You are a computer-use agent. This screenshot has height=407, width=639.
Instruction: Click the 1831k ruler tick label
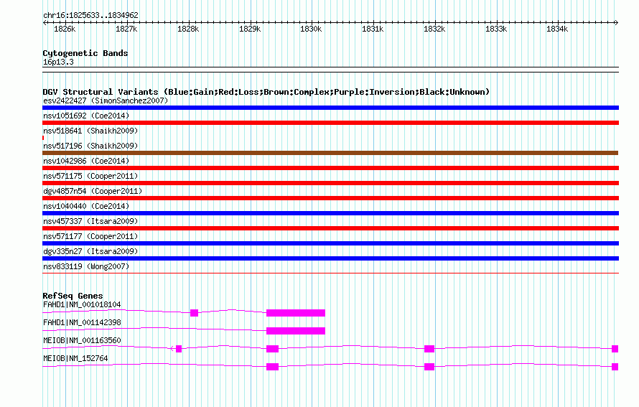(373, 29)
